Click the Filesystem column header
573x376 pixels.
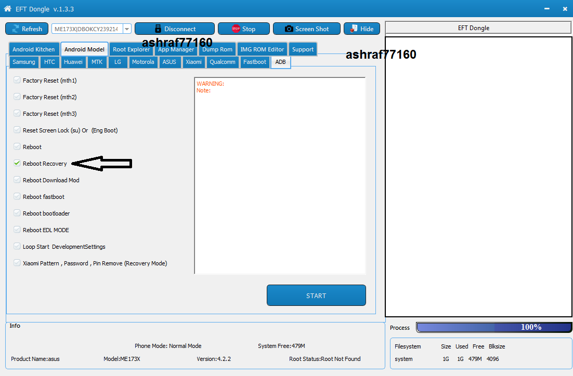click(408, 346)
